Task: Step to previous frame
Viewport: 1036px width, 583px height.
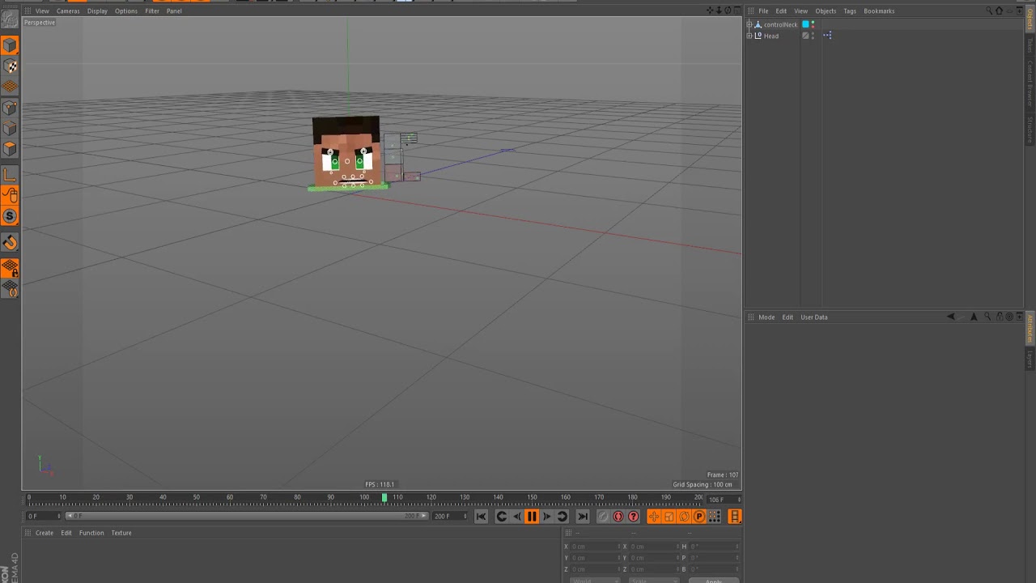Action: point(516,517)
